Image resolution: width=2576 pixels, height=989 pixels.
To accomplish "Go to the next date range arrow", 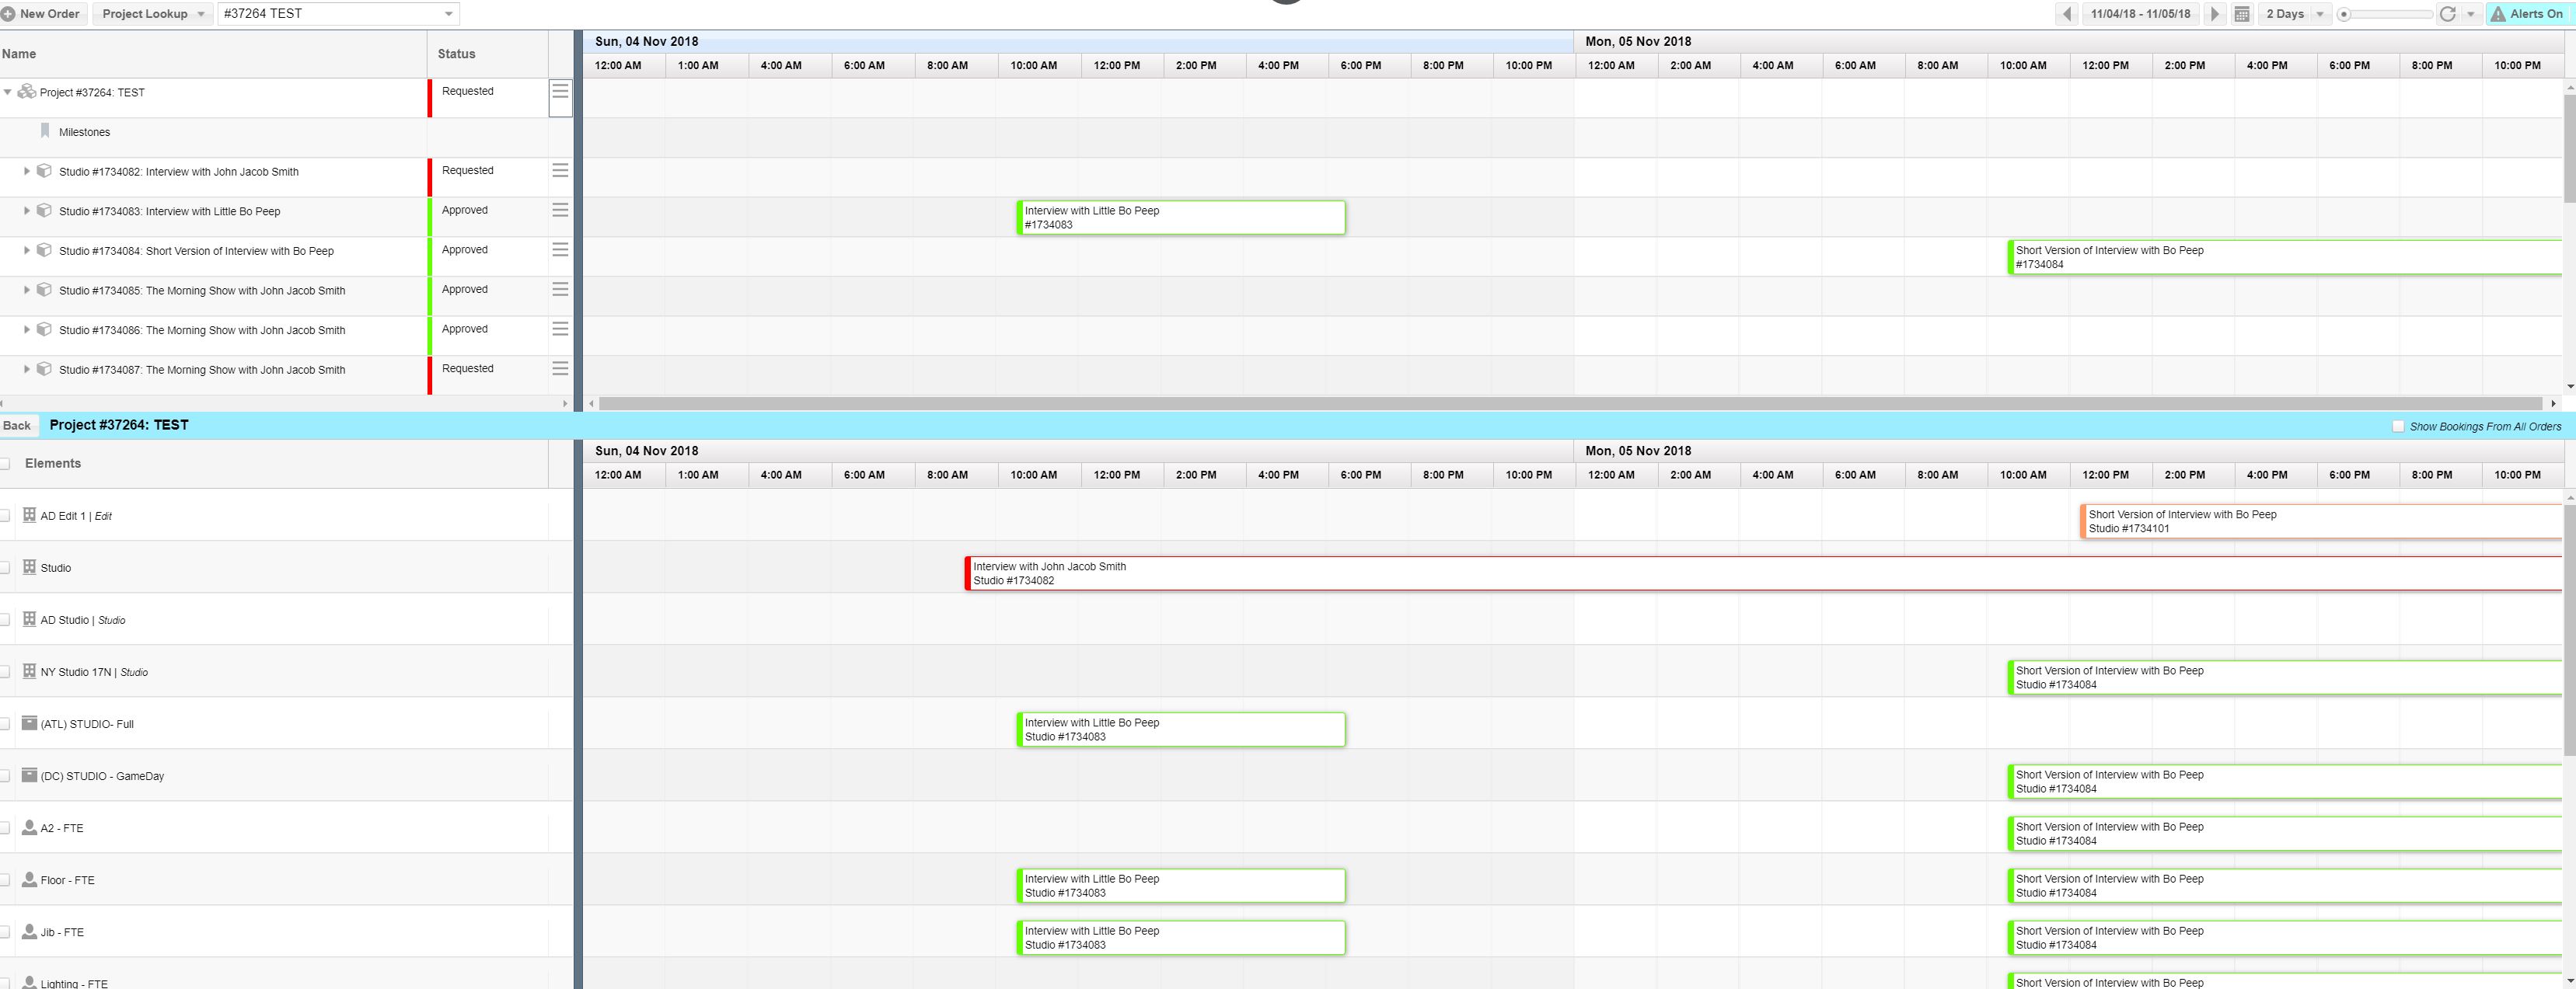I will click(x=2215, y=14).
